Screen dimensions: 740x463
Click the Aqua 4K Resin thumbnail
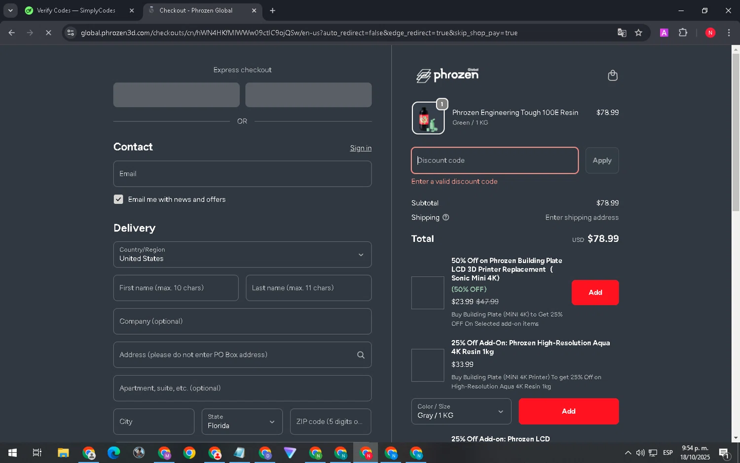point(428,365)
